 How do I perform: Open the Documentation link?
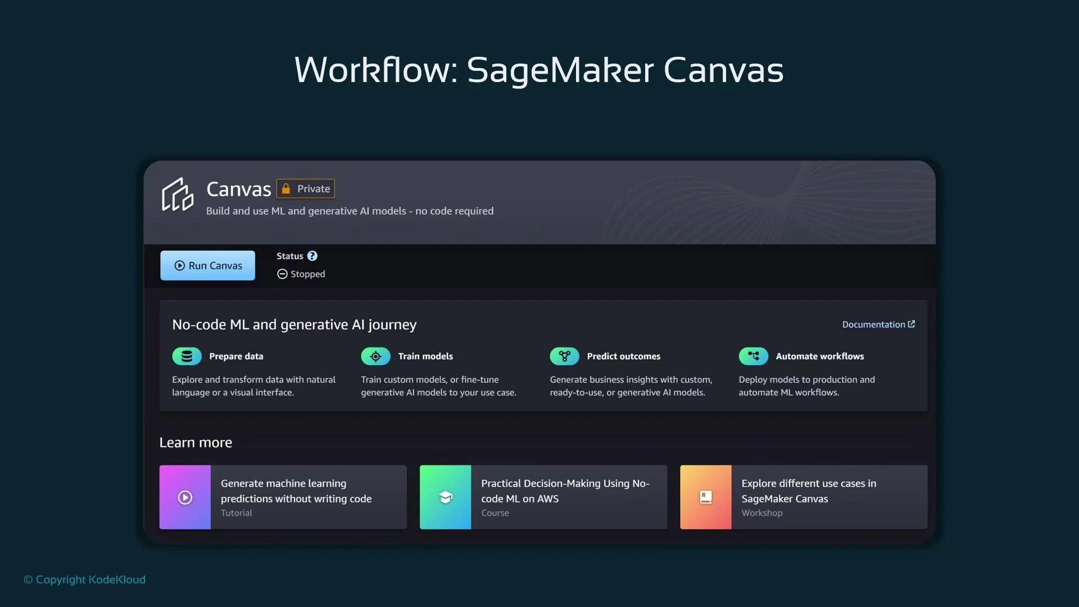tap(874, 324)
